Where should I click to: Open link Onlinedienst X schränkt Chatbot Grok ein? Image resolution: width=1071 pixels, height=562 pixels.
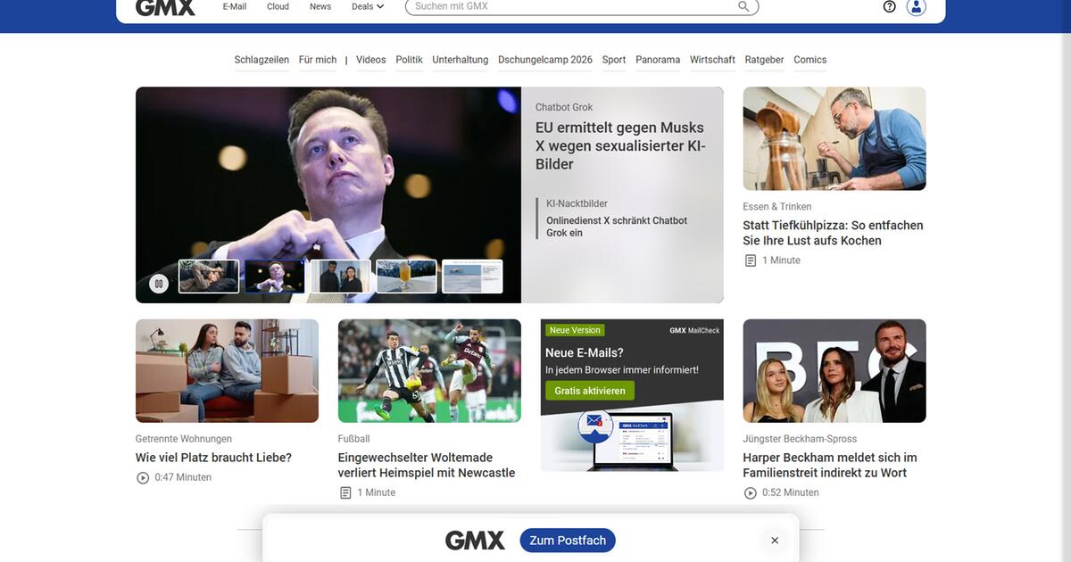(617, 227)
